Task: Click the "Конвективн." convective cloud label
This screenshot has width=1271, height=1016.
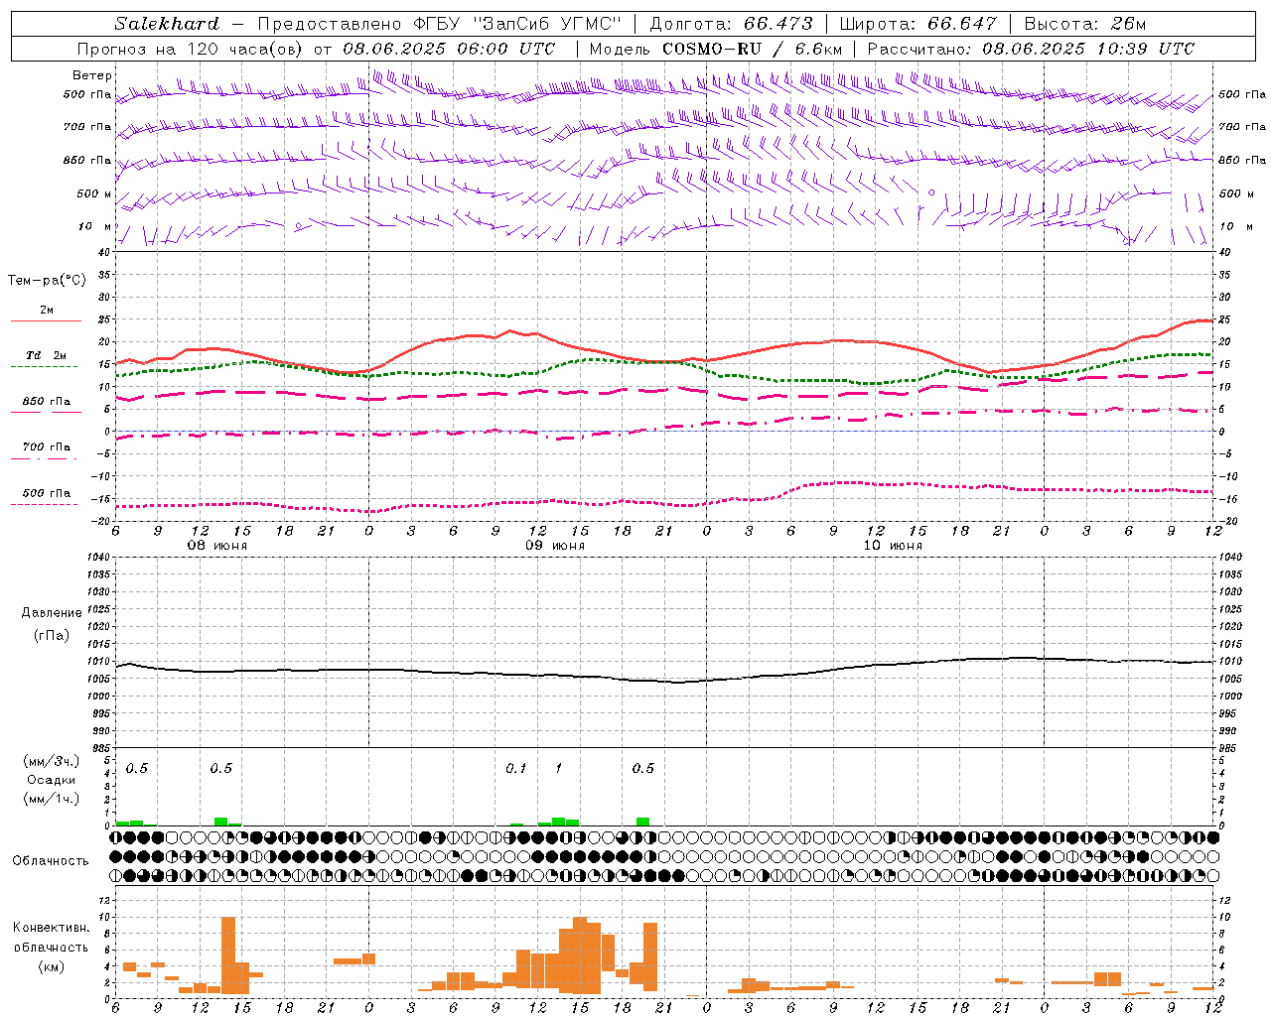Action: click(x=51, y=928)
